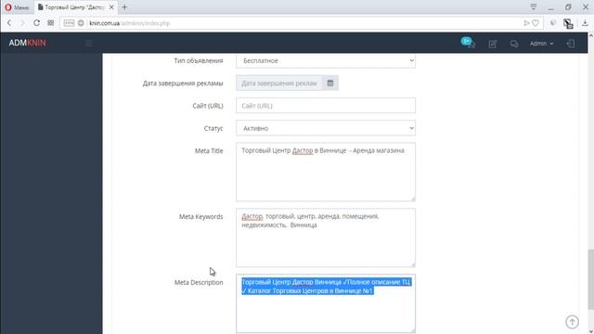
Task: Open the Статус dropdown showing Активно
Action: point(326,128)
